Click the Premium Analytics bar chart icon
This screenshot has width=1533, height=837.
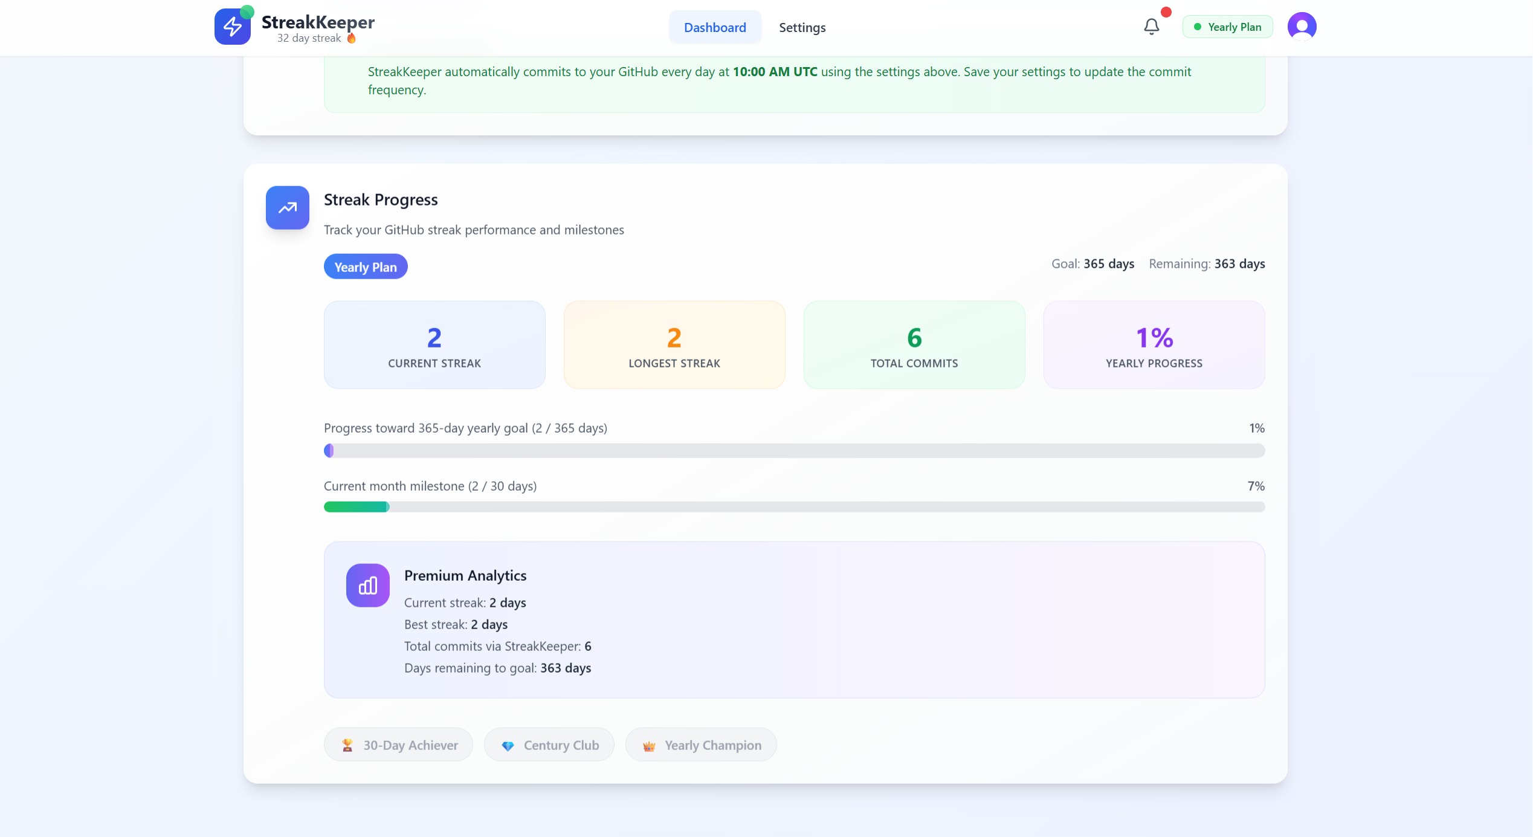pyautogui.click(x=367, y=585)
